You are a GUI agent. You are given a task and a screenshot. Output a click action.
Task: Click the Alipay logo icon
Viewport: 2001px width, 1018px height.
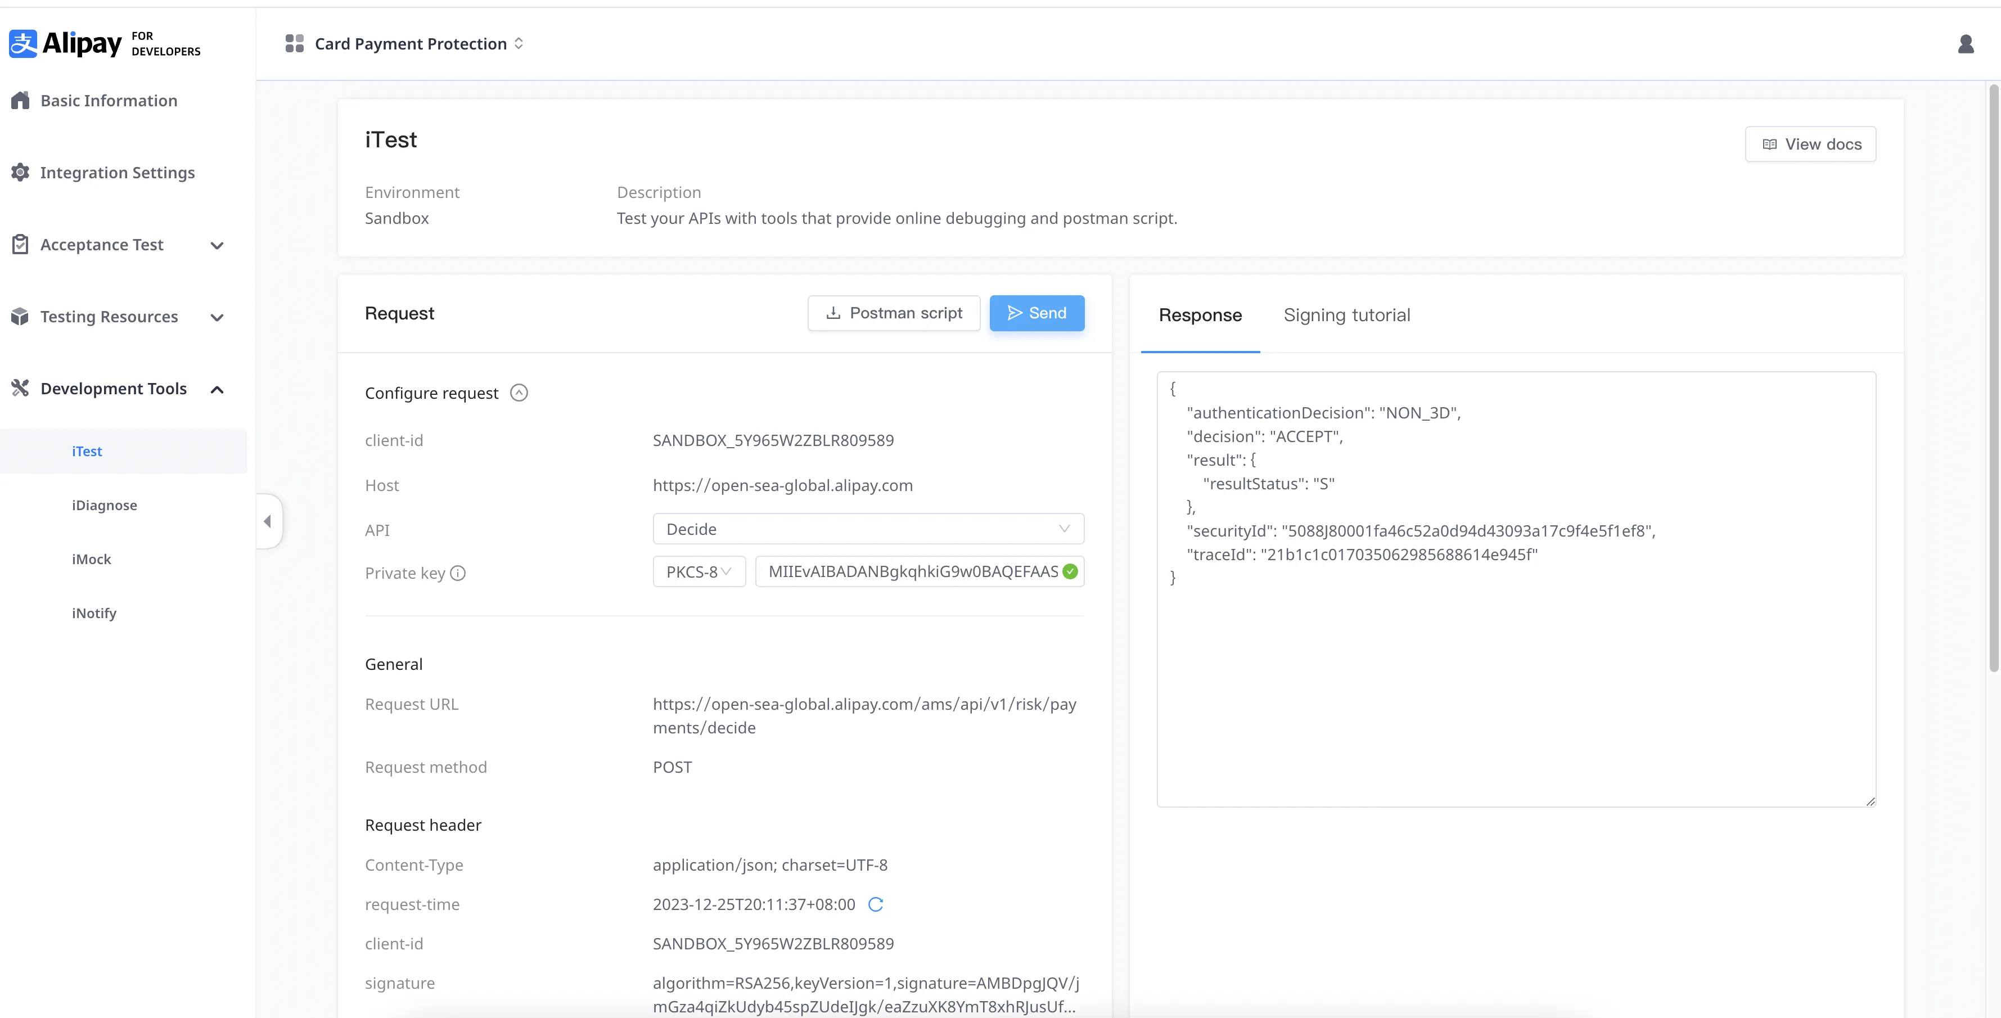coord(23,43)
